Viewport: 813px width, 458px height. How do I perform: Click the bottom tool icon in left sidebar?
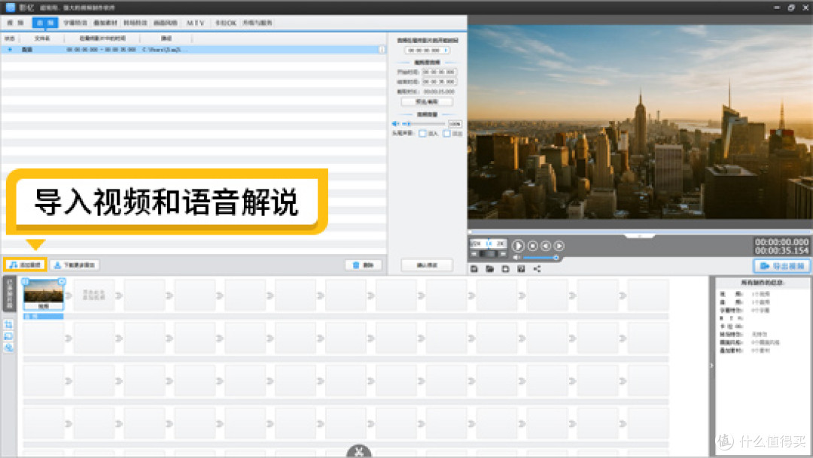(x=8, y=347)
